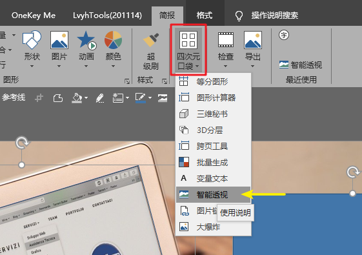362x255 pixels.
Task: Click the lightbulb tell-me icon
Action: click(x=239, y=15)
